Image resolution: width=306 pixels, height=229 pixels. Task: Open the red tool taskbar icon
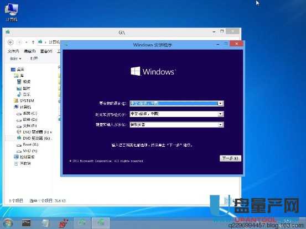point(64,223)
